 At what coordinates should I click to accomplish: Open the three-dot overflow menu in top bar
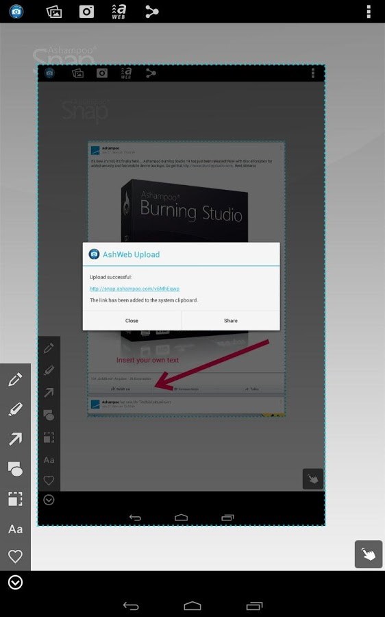[369, 12]
